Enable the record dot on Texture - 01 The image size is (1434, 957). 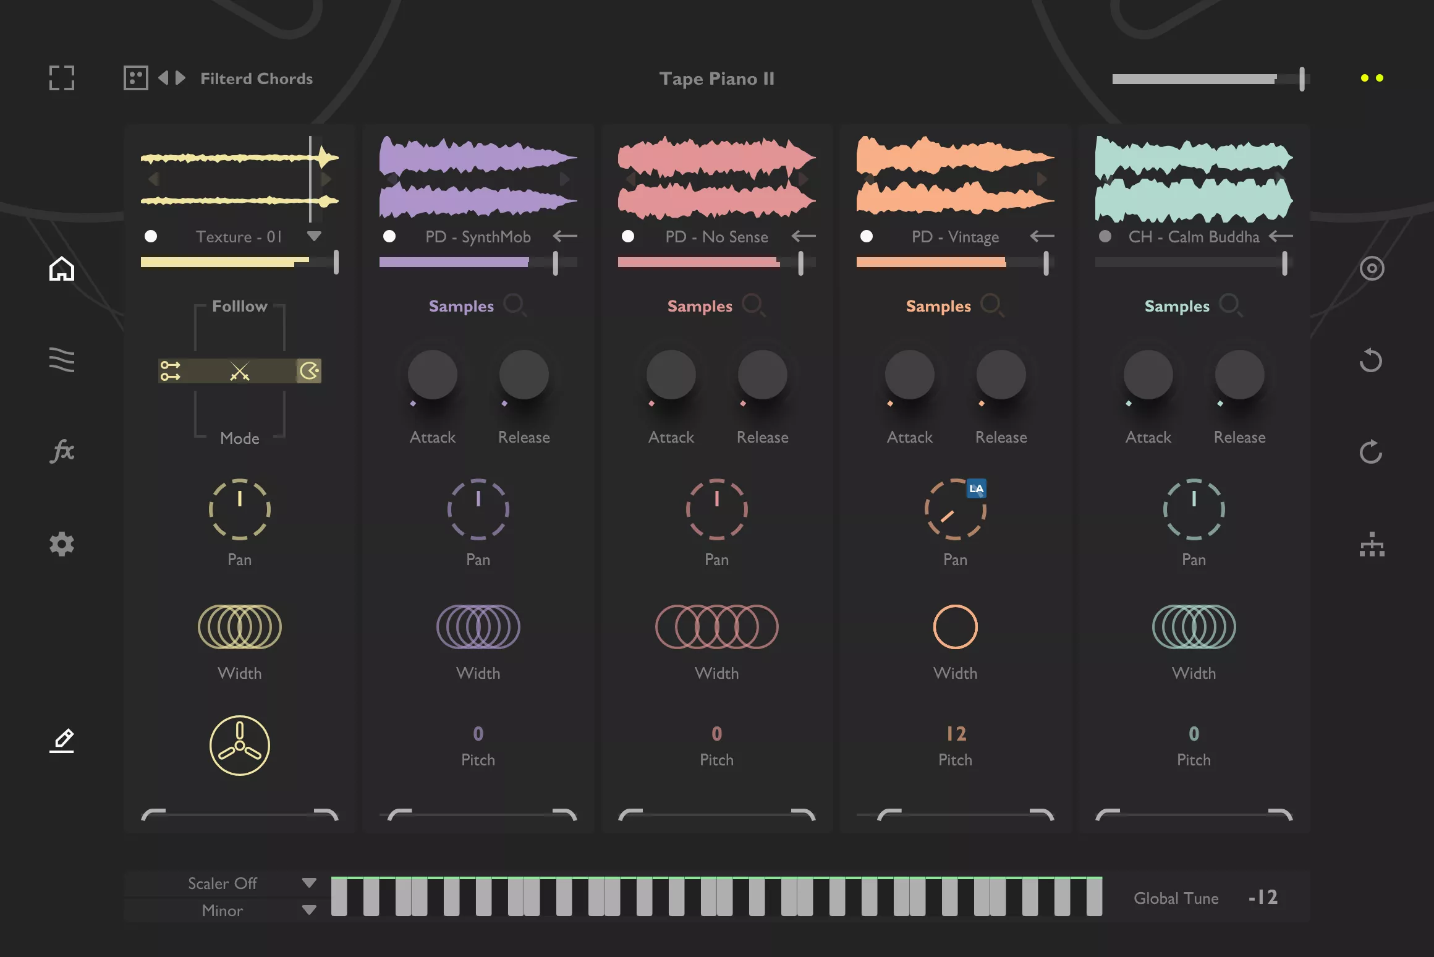(151, 236)
